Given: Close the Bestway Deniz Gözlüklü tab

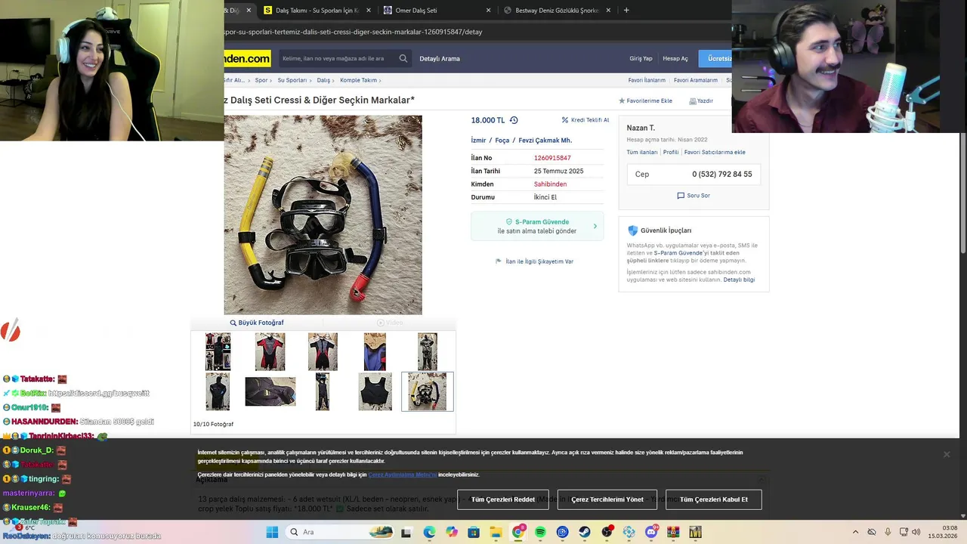Looking at the screenshot, I should [x=608, y=11].
